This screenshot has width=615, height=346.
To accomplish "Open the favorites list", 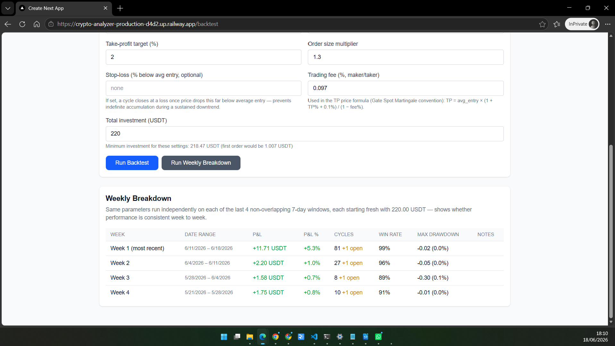I will tap(557, 24).
